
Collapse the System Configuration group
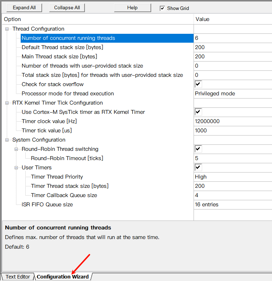(x=7, y=140)
